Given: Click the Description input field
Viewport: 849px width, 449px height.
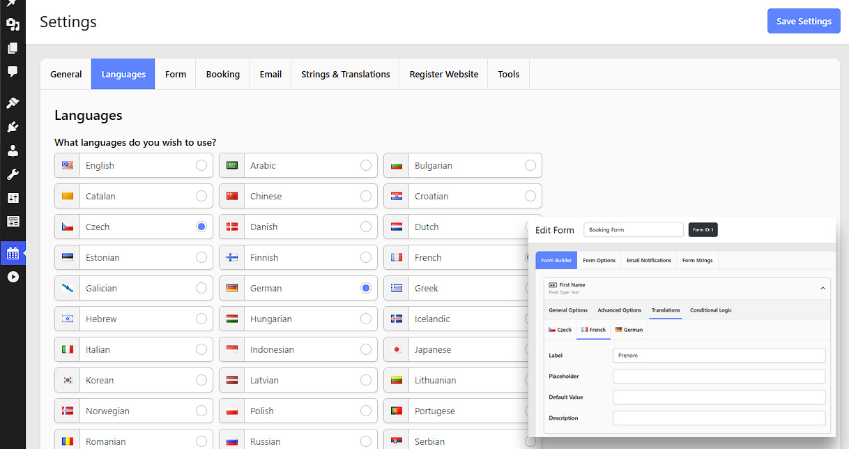Looking at the screenshot, I should 719,418.
